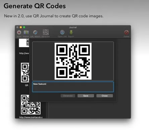Select the Export green arrow icon
The image size is (149, 130).
click(x=71, y=32)
